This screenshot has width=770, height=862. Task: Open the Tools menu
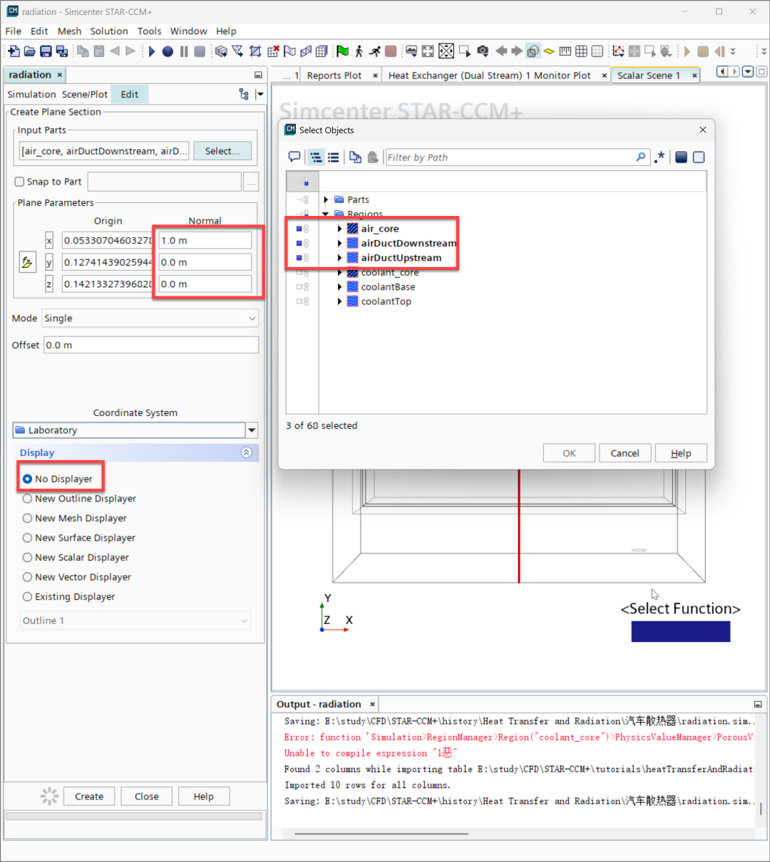pyautogui.click(x=149, y=31)
